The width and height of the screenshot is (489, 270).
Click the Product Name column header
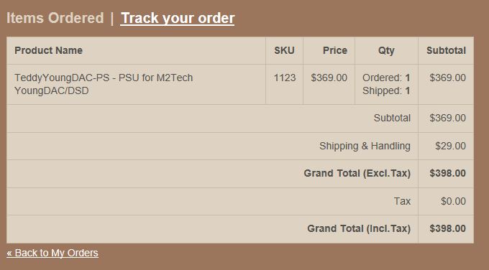click(48, 50)
